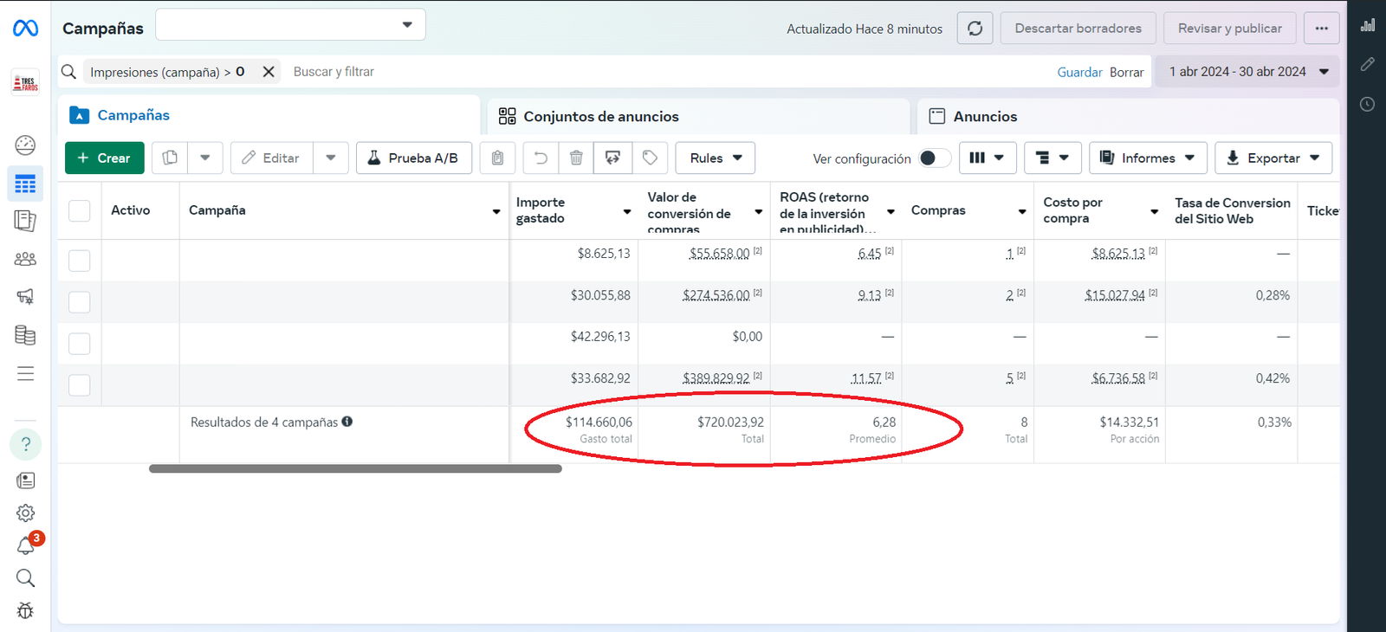The height and width of the screenshot is (632, 1386).
Task: Click the Borrar filter link
Action: click(x=1126, y=72)
